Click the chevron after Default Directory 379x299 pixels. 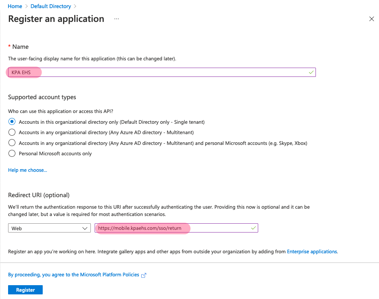pyautogui.click(x=75, y=6)
